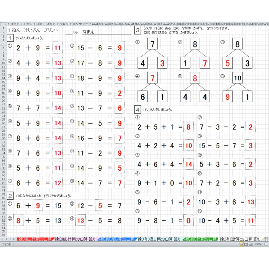Jump to the first sheet tab arrow
Viewport: 269px width, 269px height.
2,239
